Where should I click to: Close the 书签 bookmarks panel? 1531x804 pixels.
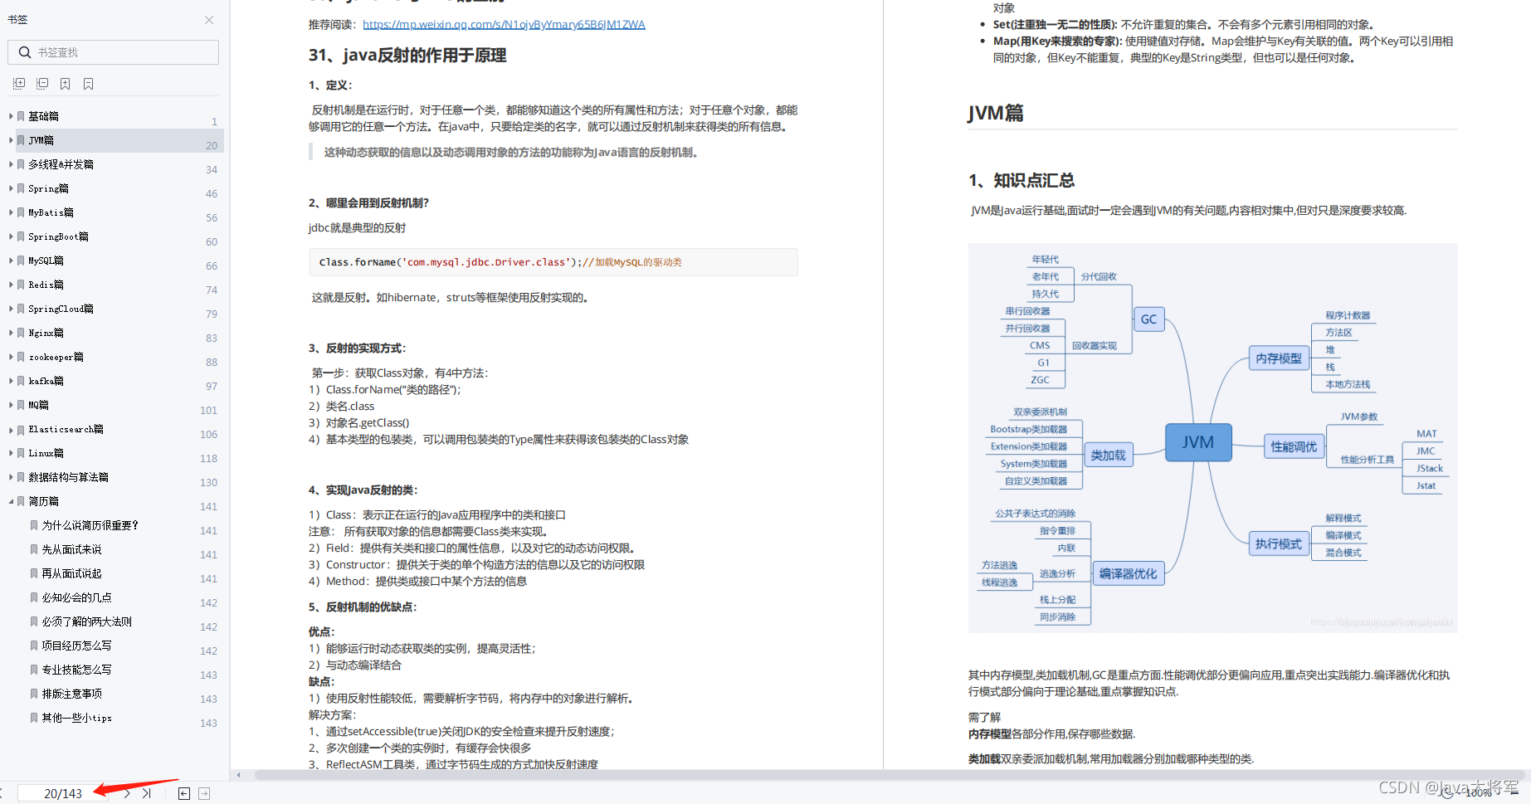[x=209, y=20]
